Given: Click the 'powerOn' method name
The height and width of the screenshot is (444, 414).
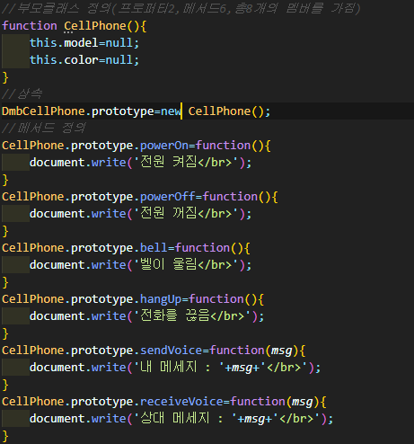Looking at the screenshot, I should (x=164, y=146).
